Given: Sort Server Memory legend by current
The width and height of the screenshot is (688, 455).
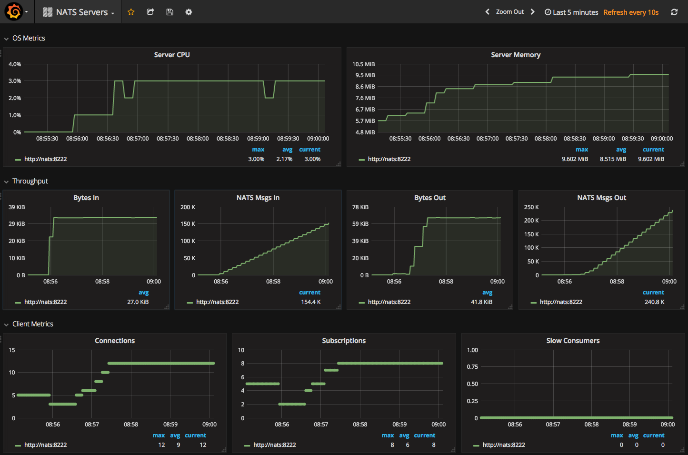Looking at the screenshot, I should coord(653,150).
